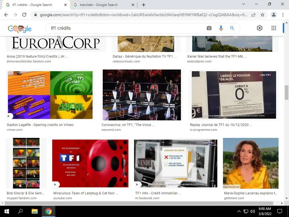This screenshot has width=289, height=217.
Task: Open the Miraculous Ladybug TF1 thumbnail
Action: coord(90,164)
